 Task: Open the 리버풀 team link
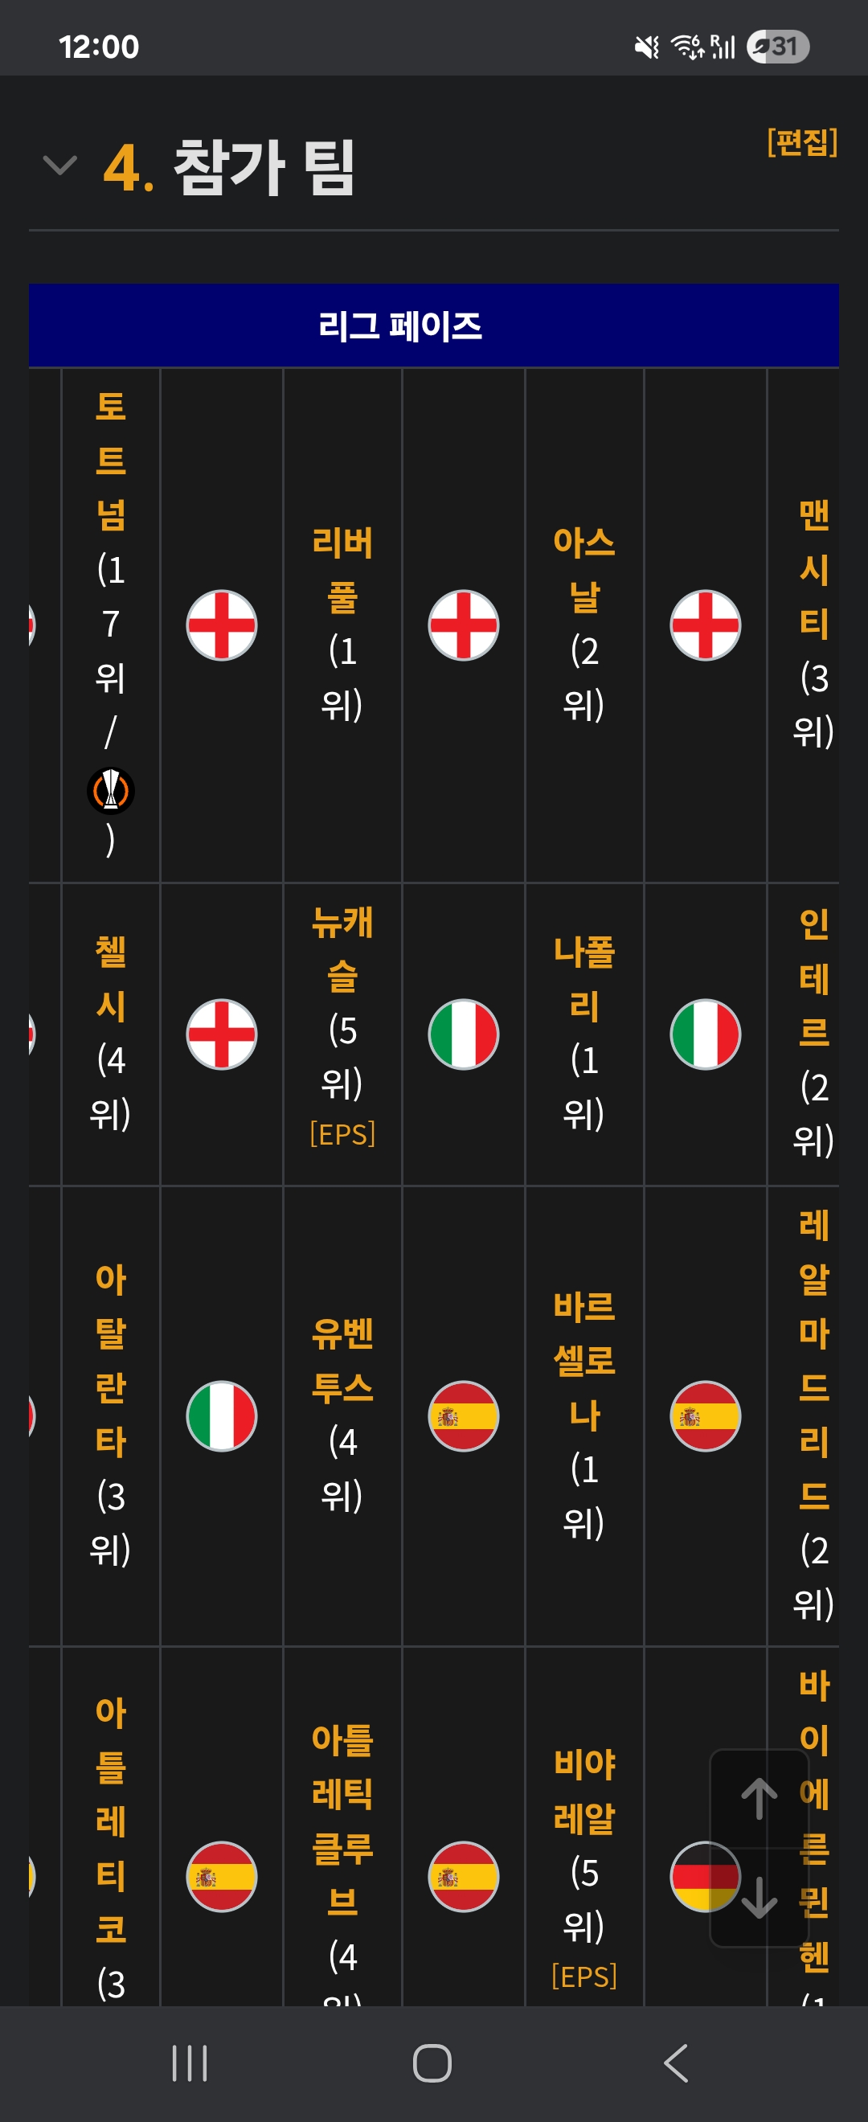[x=342, y=569]
